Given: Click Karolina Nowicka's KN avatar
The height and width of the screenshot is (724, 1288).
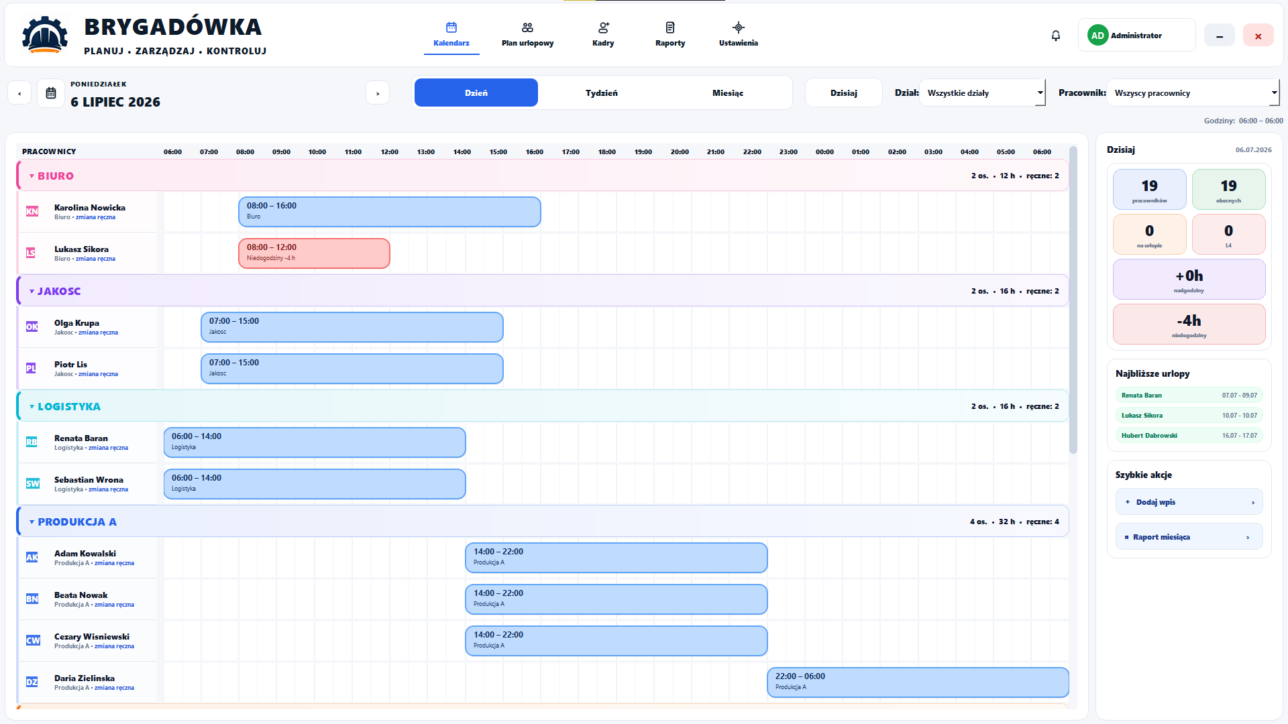Looking at the screenshot, I should pyautogui.click(x=32, y=212).
